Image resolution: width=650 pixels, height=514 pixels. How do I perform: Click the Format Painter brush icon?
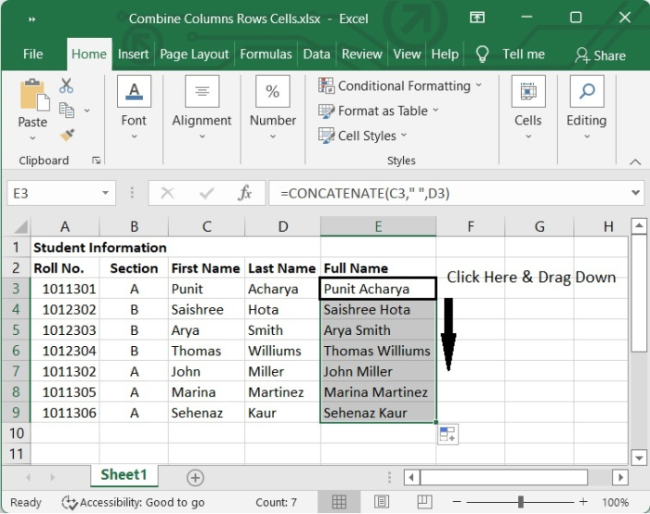(67, 135)
